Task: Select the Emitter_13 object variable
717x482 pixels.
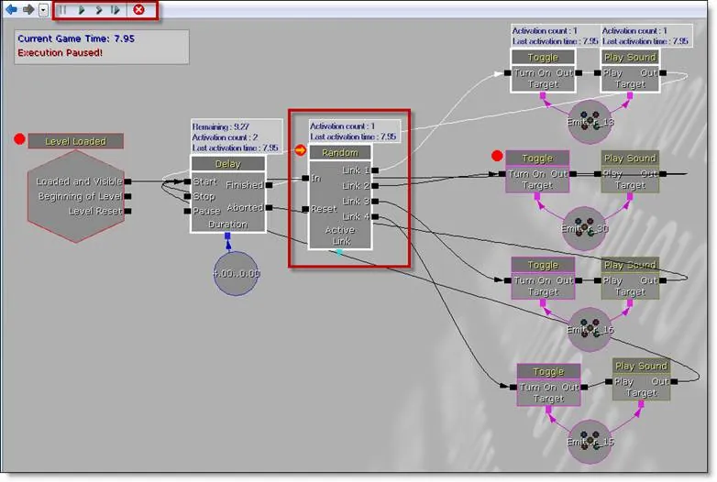Action: coord(590,122)
